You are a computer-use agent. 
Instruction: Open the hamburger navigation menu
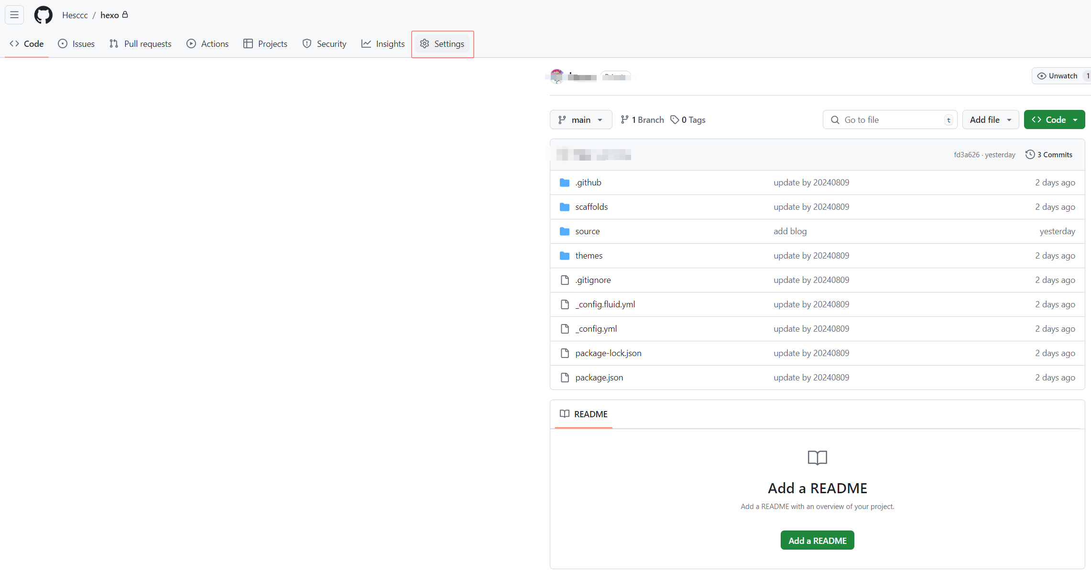(14, 15)
